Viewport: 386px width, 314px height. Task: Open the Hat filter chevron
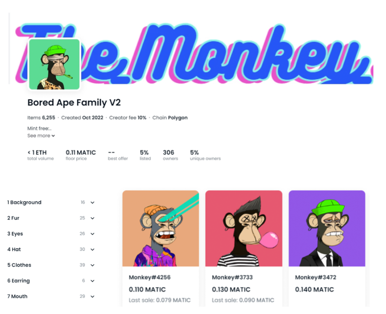point(92,249)
